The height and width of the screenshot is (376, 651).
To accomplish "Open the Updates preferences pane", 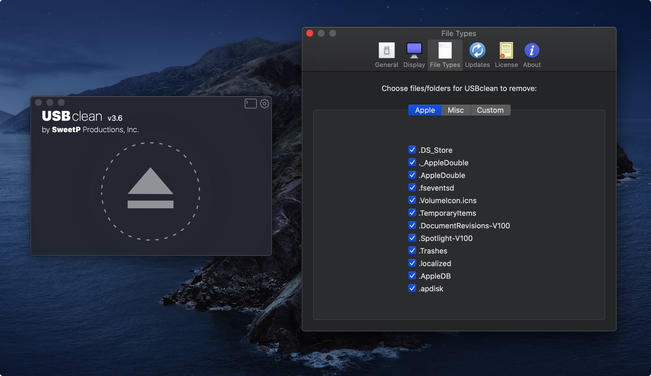I will click(477, 55).
